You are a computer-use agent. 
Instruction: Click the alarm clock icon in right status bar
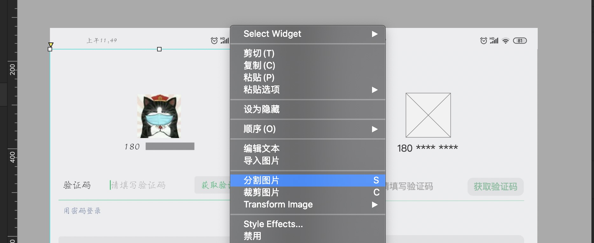click(483, 41)
